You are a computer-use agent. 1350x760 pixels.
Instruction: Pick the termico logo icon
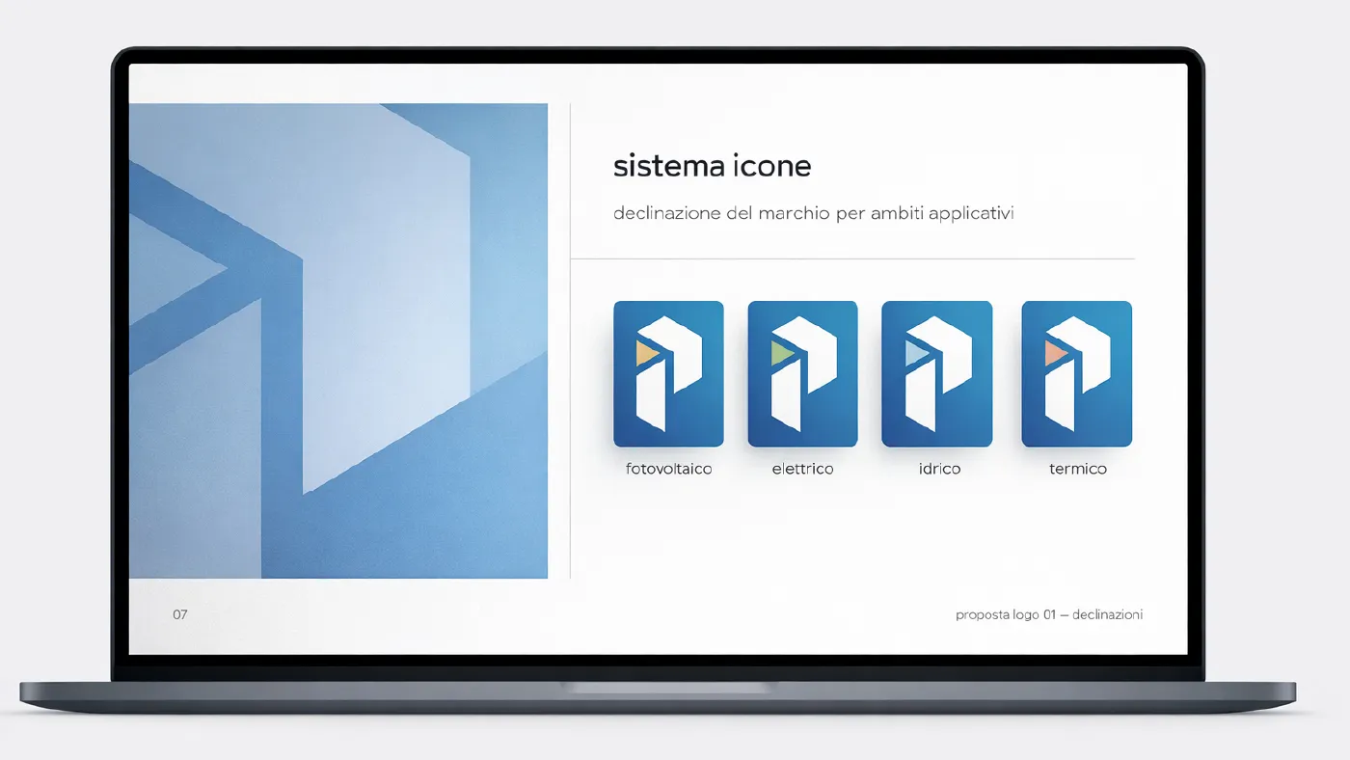(x=1076, y=373)
